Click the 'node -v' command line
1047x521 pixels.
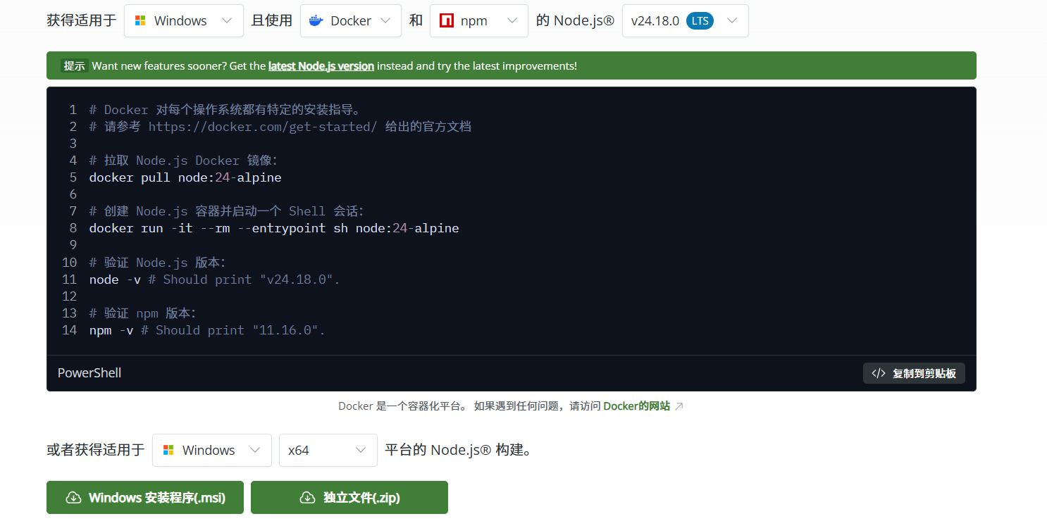tap(215, 280)
